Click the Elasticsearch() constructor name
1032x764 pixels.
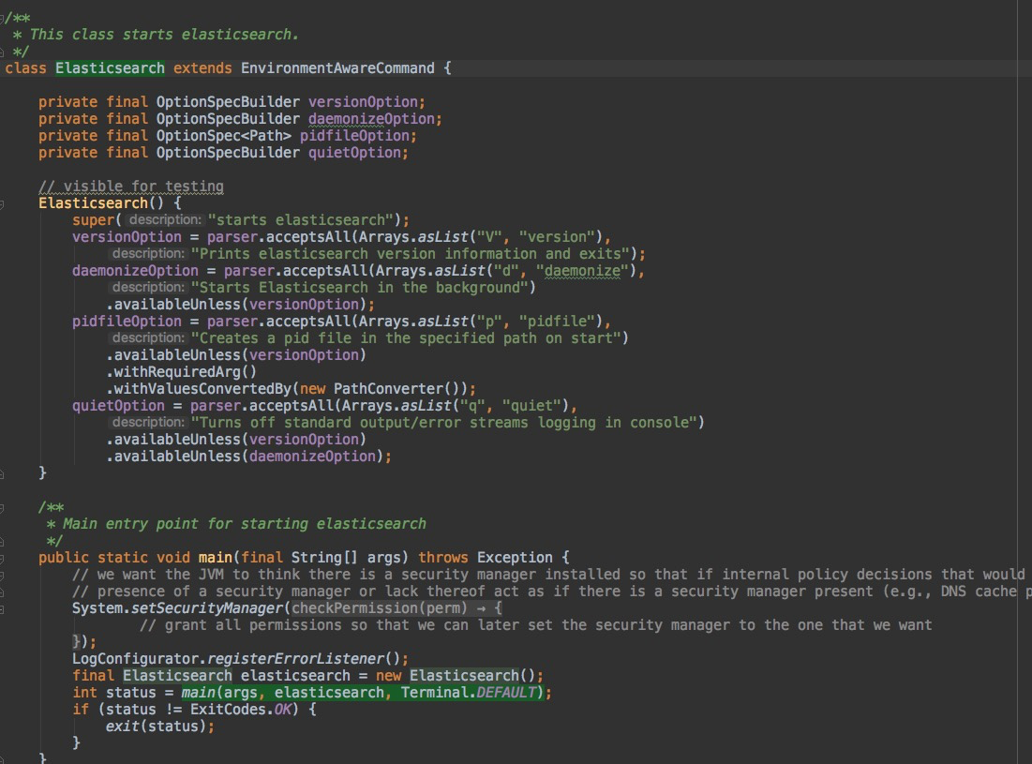point(93,203)
